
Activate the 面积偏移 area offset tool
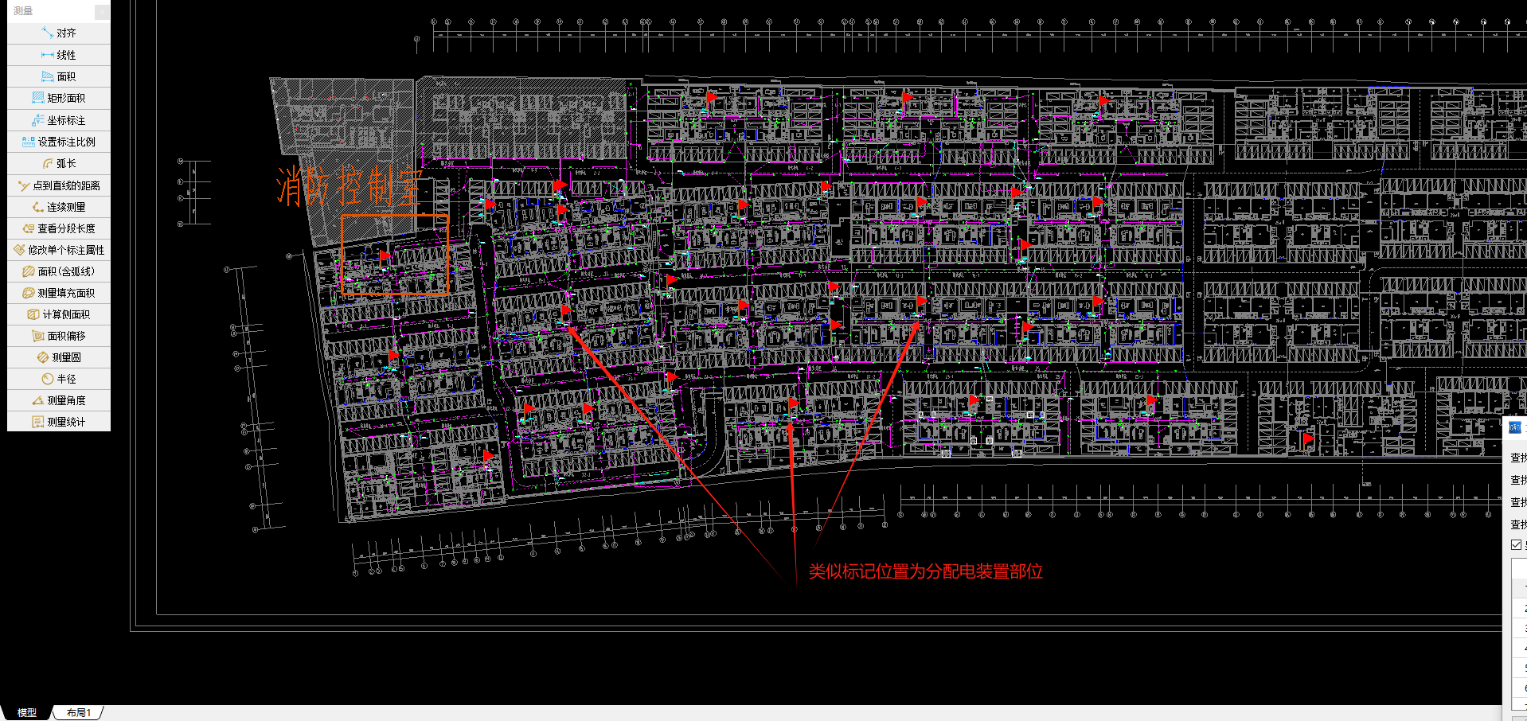(59, 336)
